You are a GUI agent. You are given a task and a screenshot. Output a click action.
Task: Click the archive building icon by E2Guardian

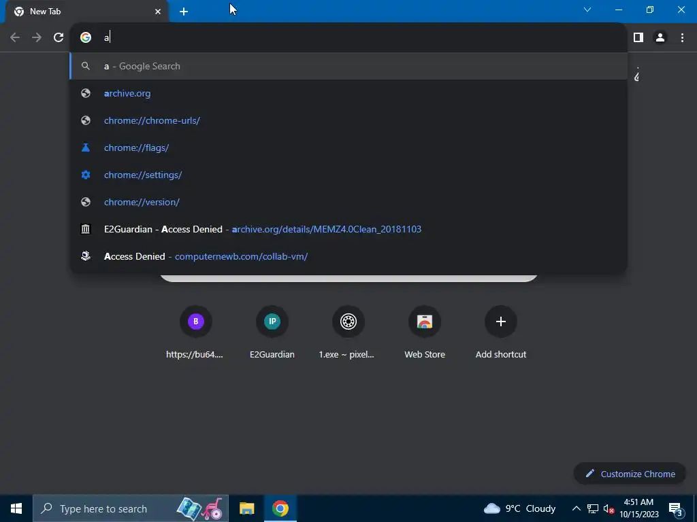pos(86,229)
